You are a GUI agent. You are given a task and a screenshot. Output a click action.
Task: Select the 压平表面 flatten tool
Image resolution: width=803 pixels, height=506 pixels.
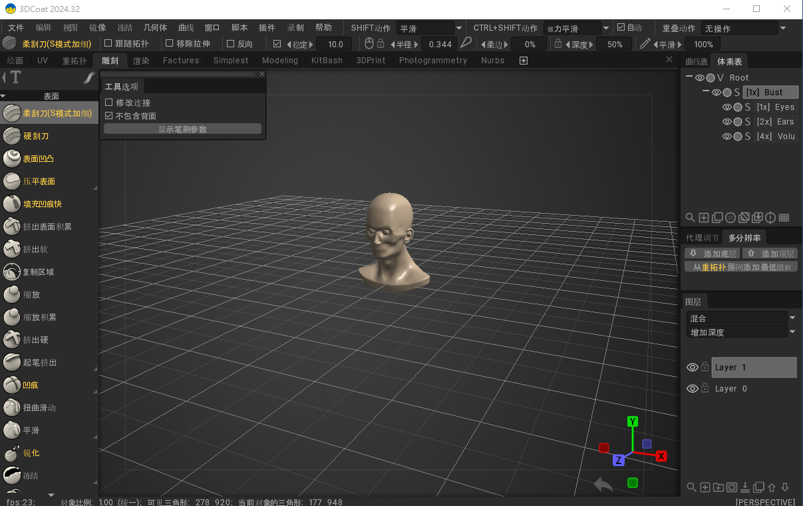[x=49, y=181]
